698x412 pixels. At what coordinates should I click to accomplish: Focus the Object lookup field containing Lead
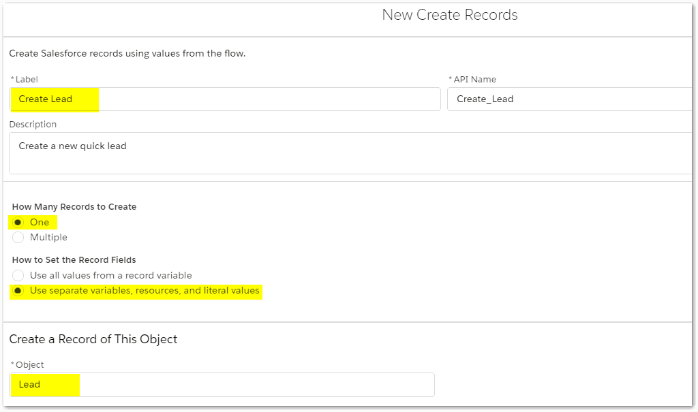tap(222, 385)
